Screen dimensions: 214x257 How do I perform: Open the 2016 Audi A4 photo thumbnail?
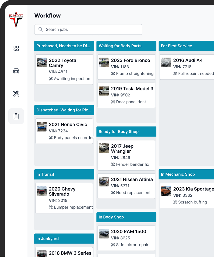166,62
